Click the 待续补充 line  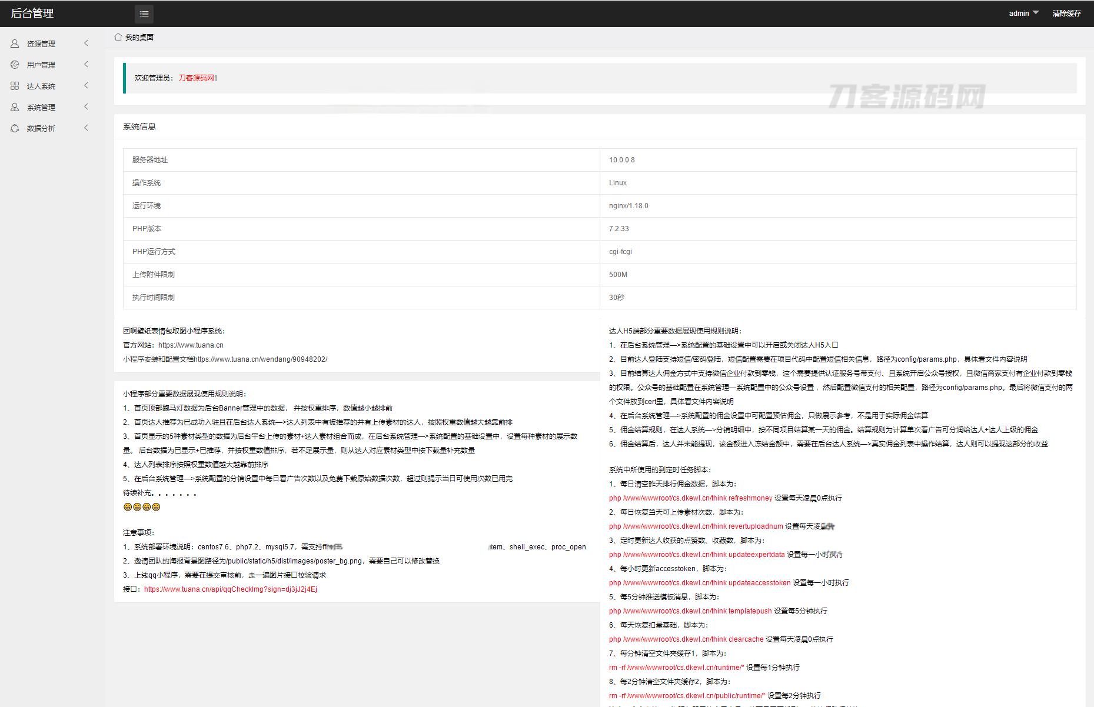(x=159, y=493)
